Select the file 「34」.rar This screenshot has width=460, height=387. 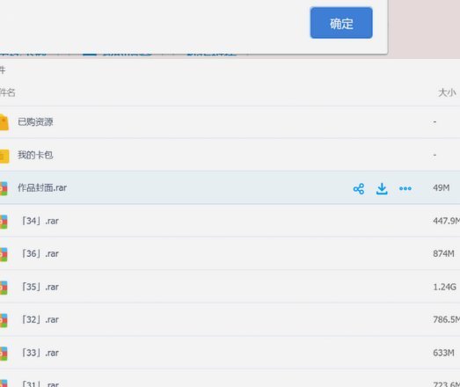tap(40, 221)
